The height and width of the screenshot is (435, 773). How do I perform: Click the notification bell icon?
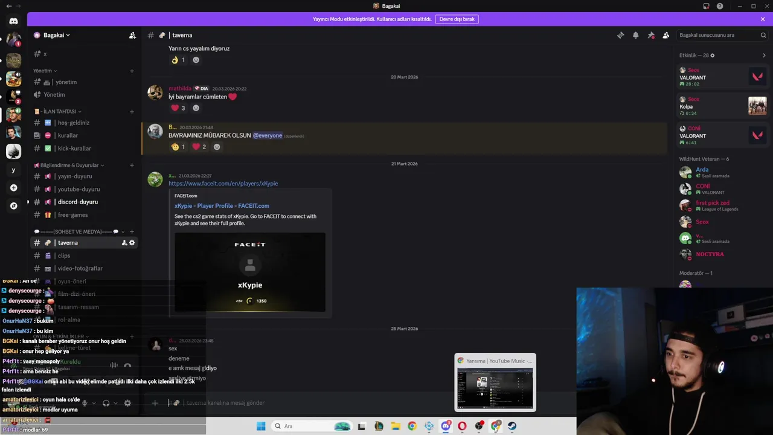635,35
